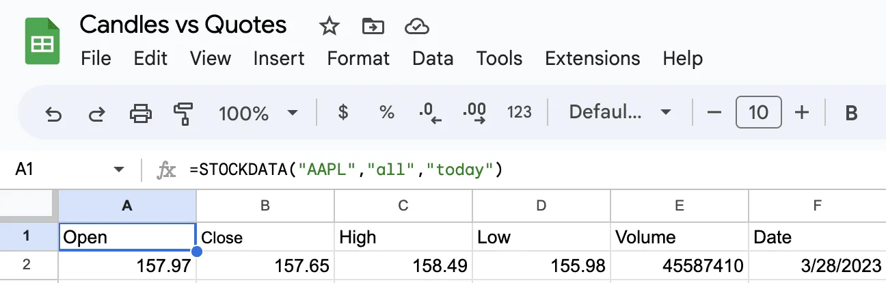Image resolution: width=886 pixels, height=283 pixels.
Task: Open the View menu
Action: pyautogui.click(x=211, y=59)
